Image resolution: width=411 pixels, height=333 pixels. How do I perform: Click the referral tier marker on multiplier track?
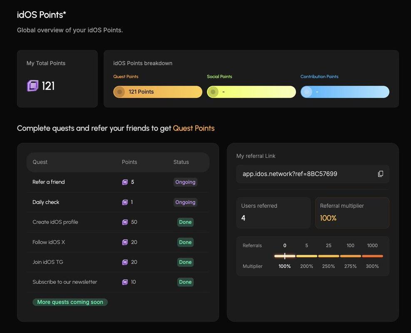click(x=285, y=256)
